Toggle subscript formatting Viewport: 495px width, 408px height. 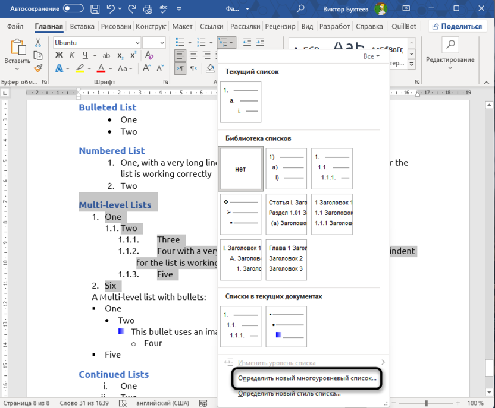120,55
